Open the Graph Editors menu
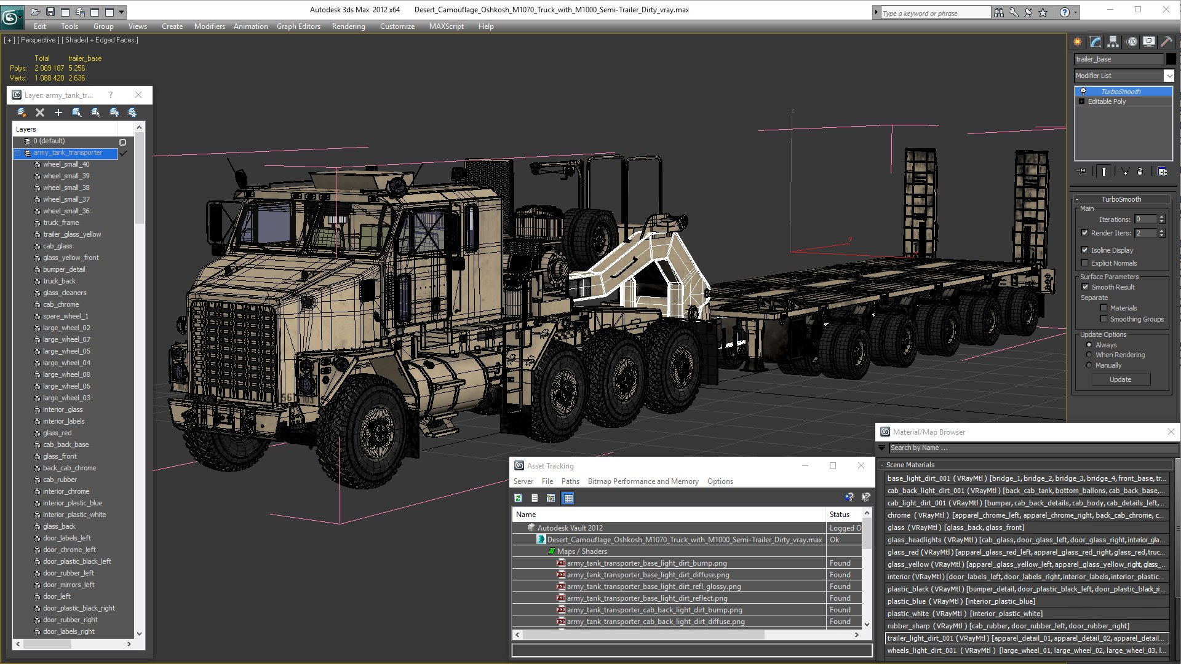This screenshot has height=664, width=1181. tap(298, 26)
